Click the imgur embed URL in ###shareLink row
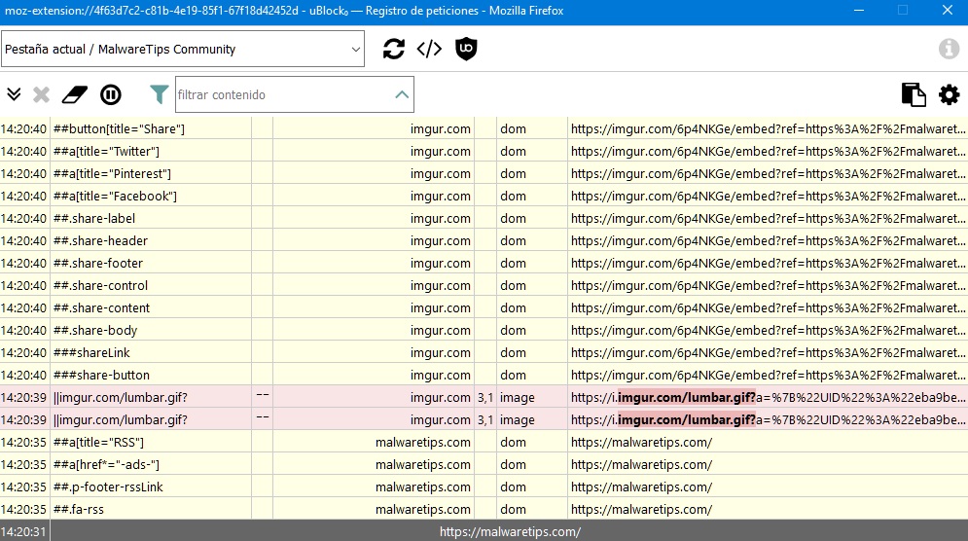Image resolution: width=968 pixels, height=541 pixels. click(768, 352)
